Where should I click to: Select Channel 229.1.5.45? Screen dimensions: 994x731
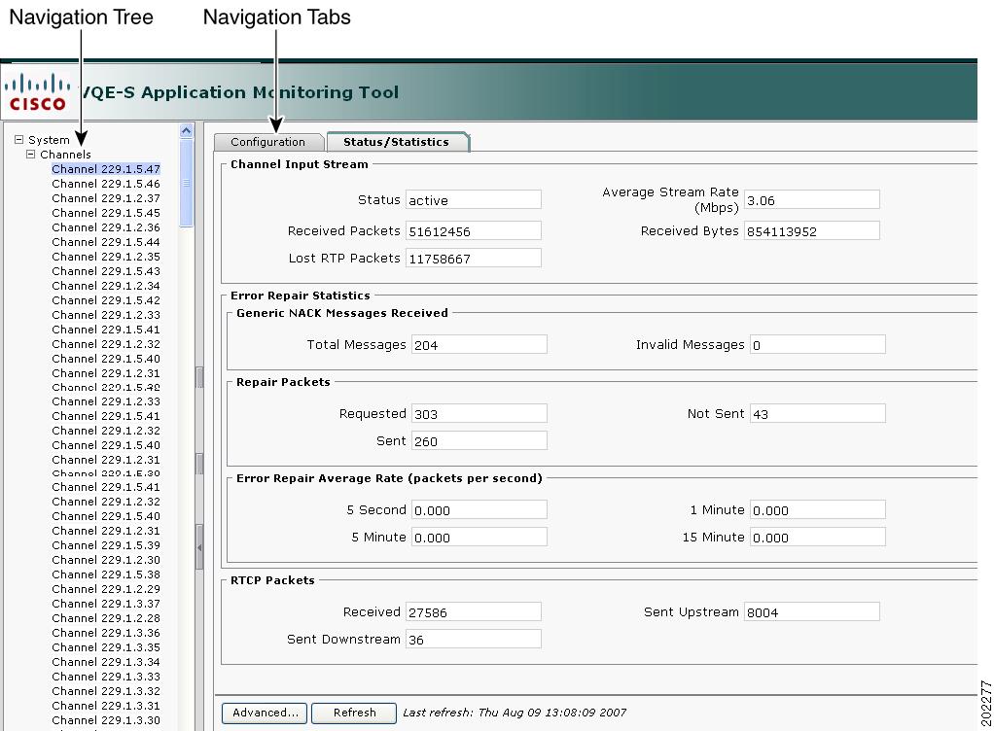click(x=106, y=213)
